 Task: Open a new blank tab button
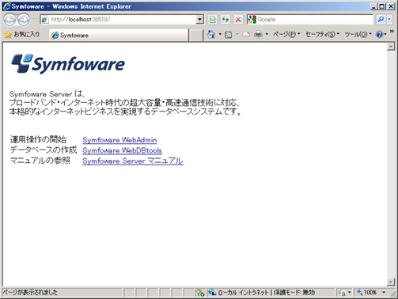(196, 36)
